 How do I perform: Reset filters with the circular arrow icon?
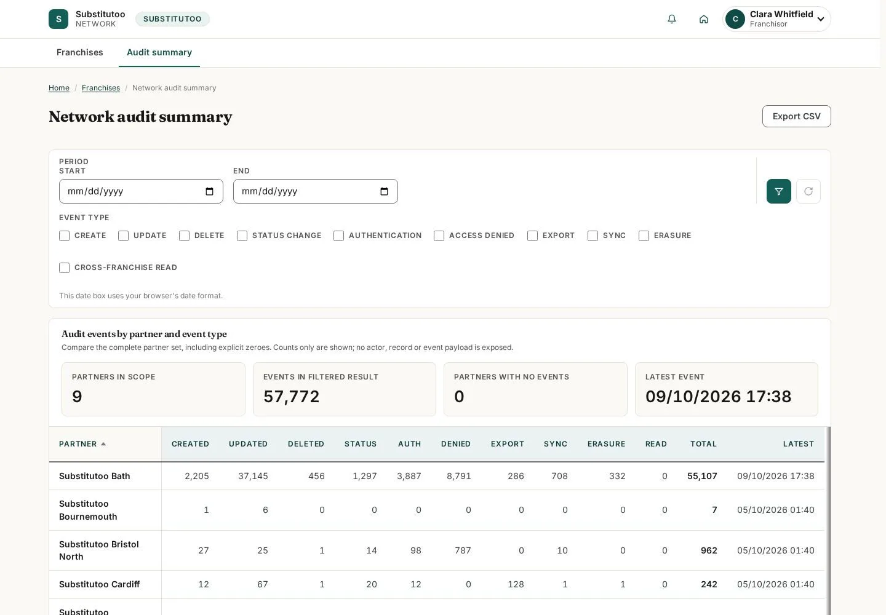pos(808,191)
